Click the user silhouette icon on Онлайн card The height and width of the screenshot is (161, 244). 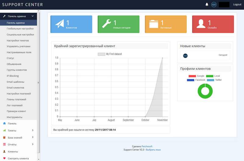[x=201, y=24]
